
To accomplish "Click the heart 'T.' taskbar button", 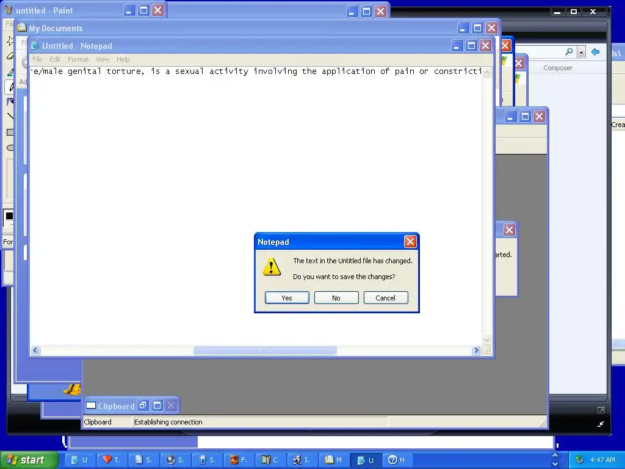I will click(x=112, y=460).
